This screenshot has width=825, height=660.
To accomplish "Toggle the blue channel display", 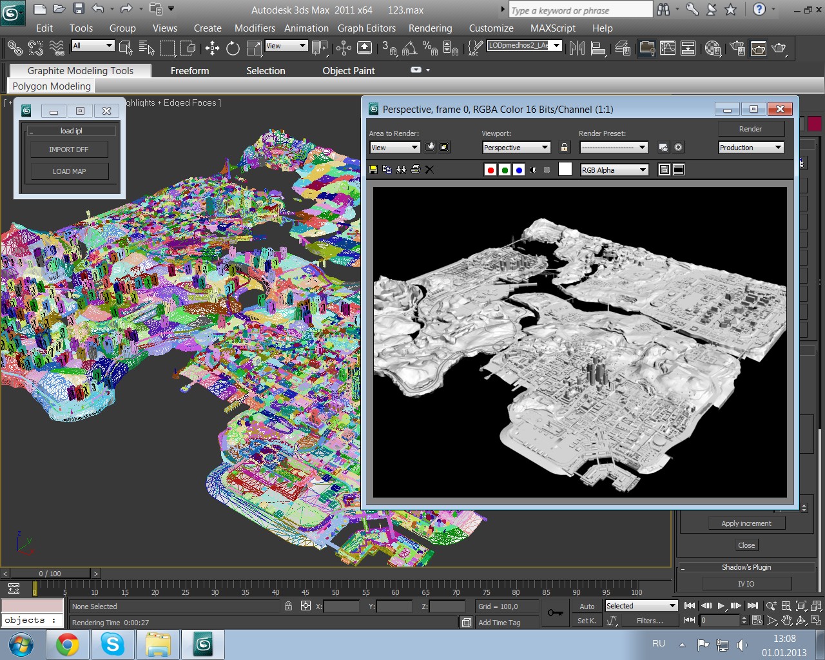I will click(x=519, y=170).
